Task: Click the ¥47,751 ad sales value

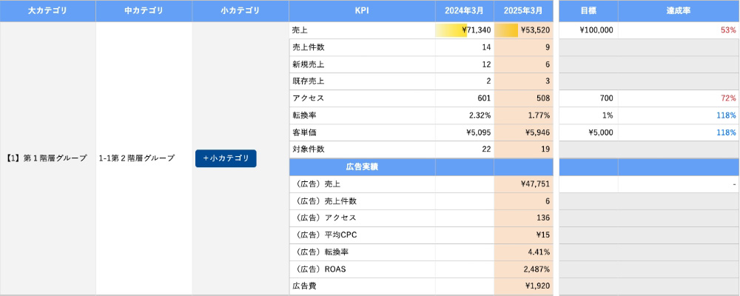Action: click(523, 184)
